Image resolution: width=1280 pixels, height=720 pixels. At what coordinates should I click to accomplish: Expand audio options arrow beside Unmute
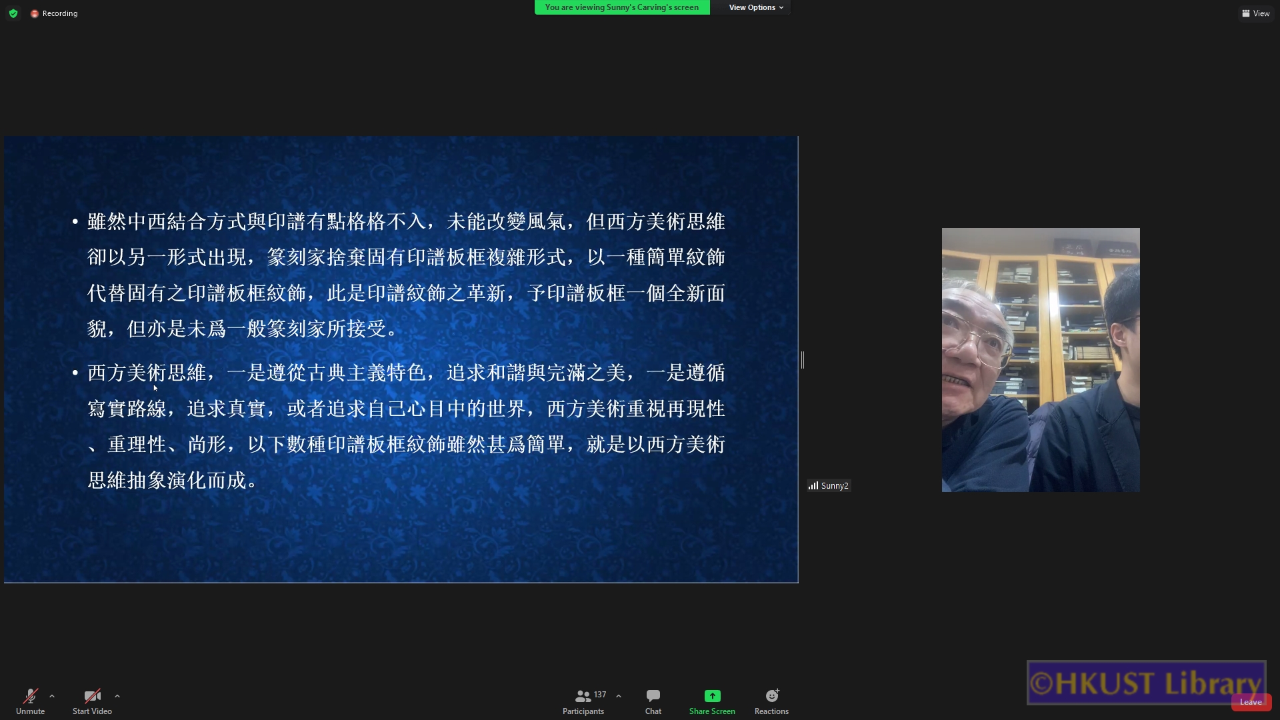tap(52, 696)
